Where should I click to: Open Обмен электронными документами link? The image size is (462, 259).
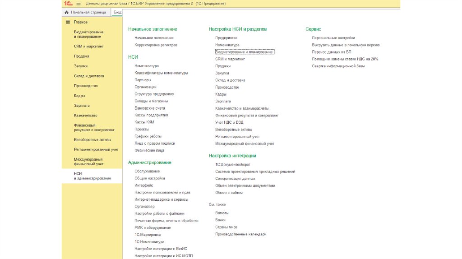tap(245, 186)
